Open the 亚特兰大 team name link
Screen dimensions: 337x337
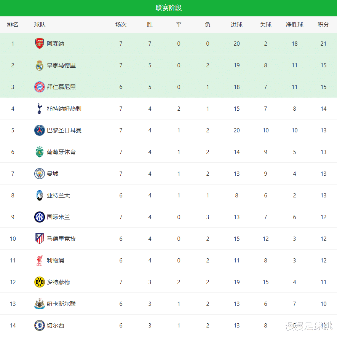tap(58, 195)
